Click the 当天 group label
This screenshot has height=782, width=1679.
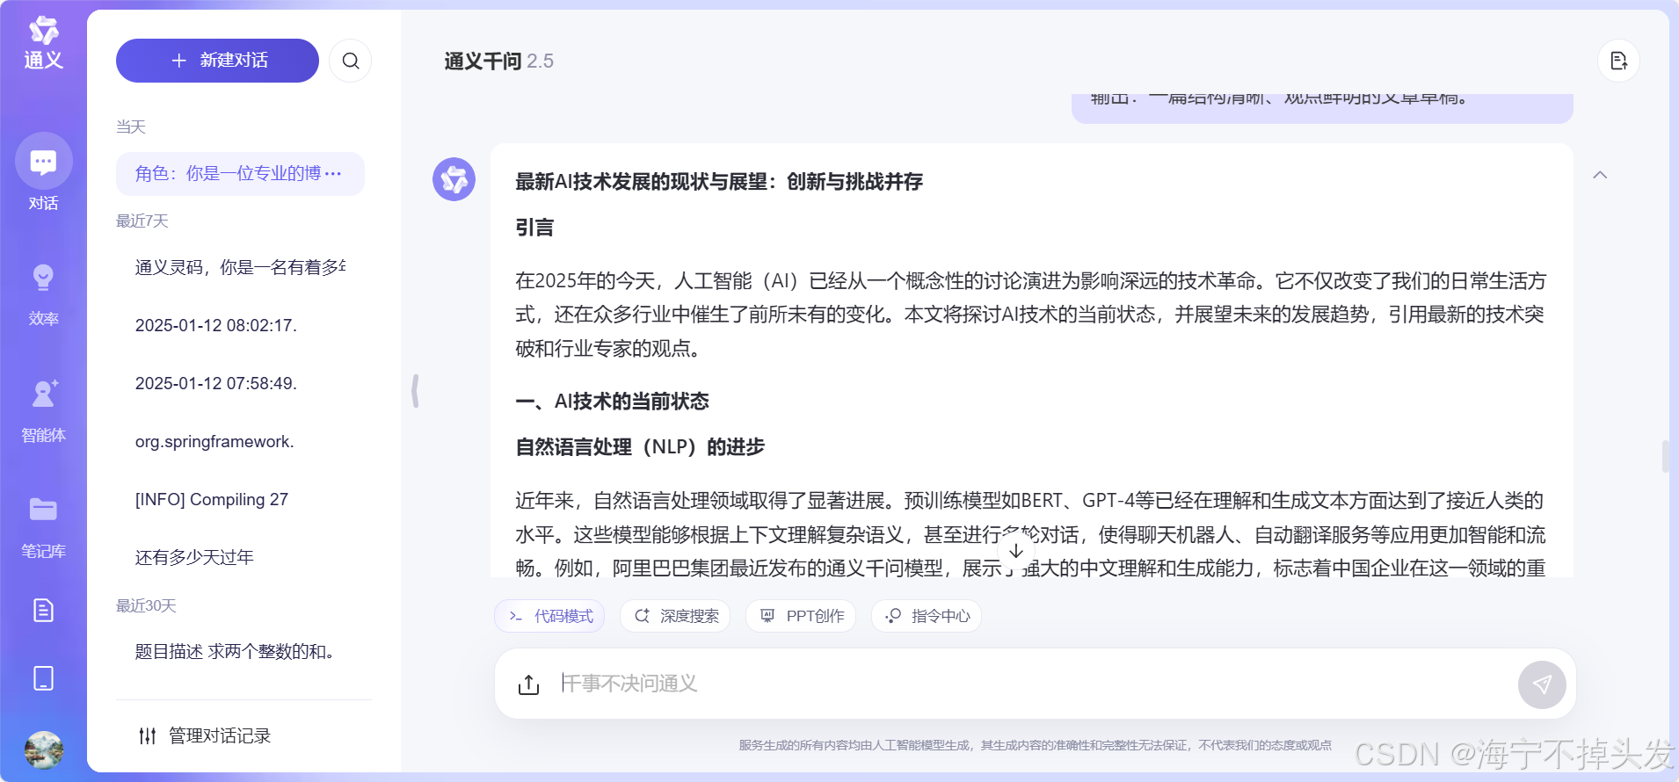[131, 127]
